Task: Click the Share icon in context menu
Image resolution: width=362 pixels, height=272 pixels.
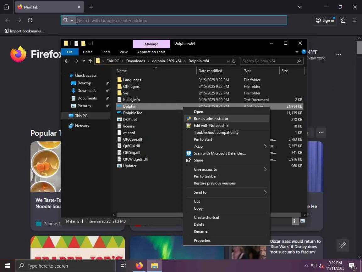Action: (x=189, y=160)
